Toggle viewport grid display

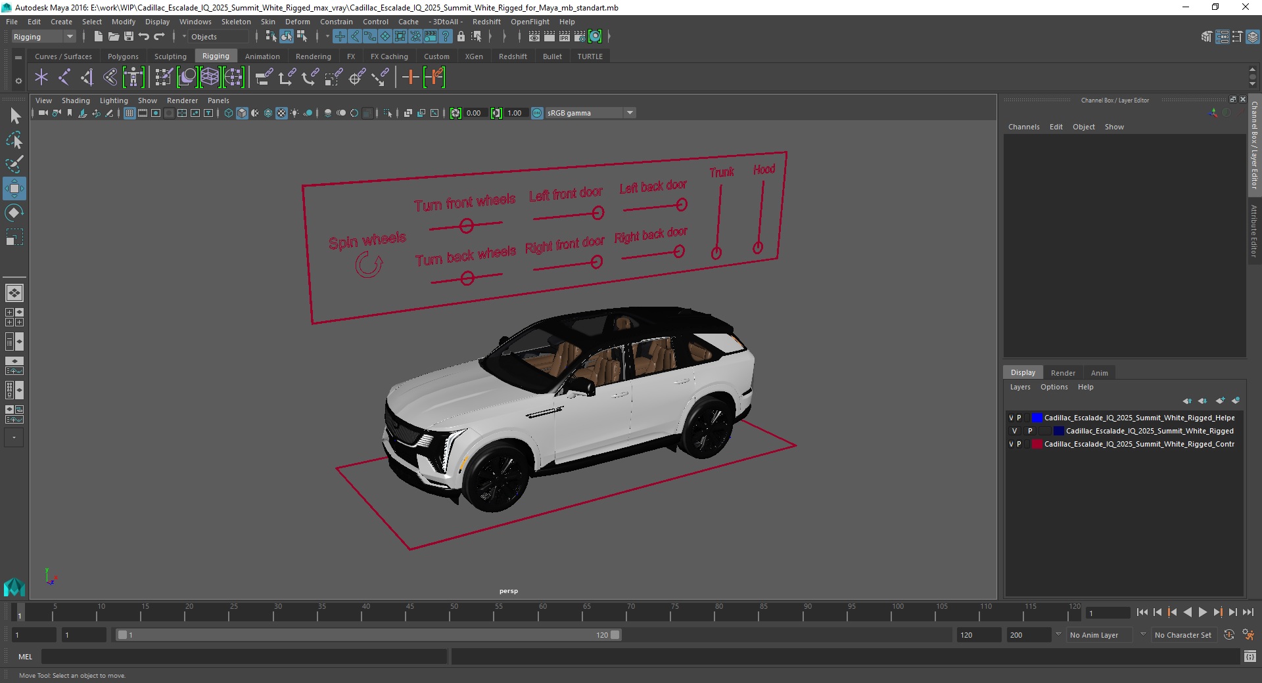(x=129, y=113)
